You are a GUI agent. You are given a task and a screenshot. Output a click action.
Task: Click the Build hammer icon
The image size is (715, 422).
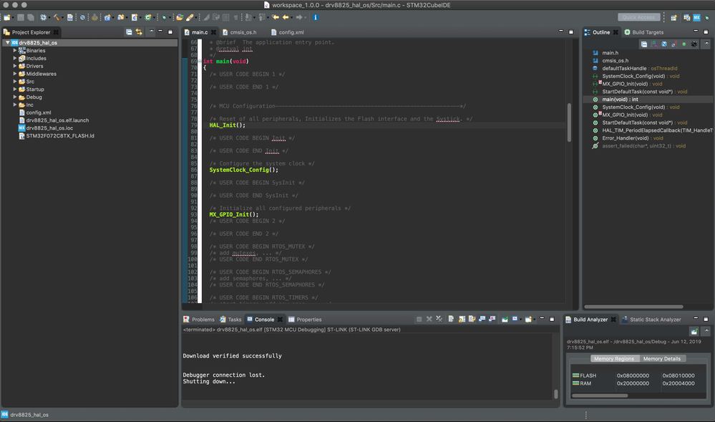[x=57, y=17]
